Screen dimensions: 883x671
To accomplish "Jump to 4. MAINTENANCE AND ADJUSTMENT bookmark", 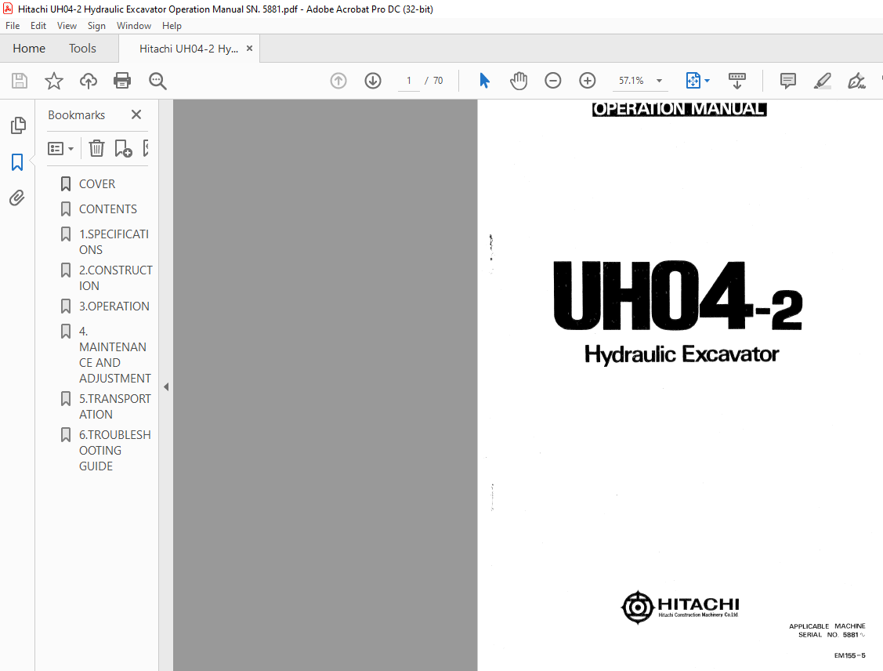I will 115,355.
